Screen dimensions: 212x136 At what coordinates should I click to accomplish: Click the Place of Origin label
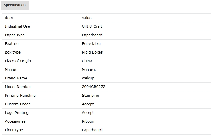pos(18,61)
